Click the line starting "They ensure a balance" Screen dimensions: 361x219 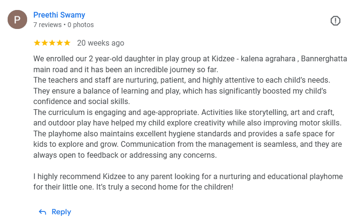[180, 91]
